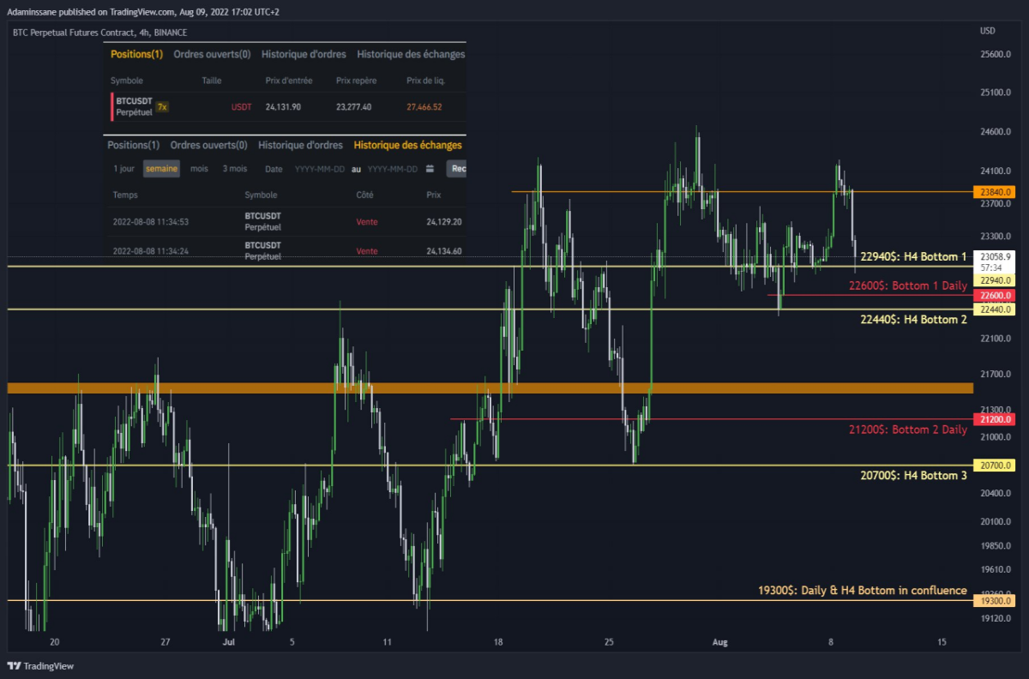Switch to the yellow highlighted Positions(1) tab
This screenshot has height=679, width=1029.
tap(136, 54)
